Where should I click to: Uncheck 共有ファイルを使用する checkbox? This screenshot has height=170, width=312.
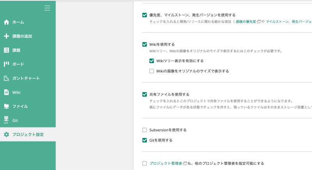coord(145,94)
